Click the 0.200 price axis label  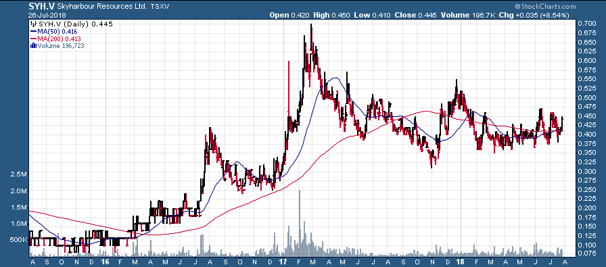coord(586,208)
